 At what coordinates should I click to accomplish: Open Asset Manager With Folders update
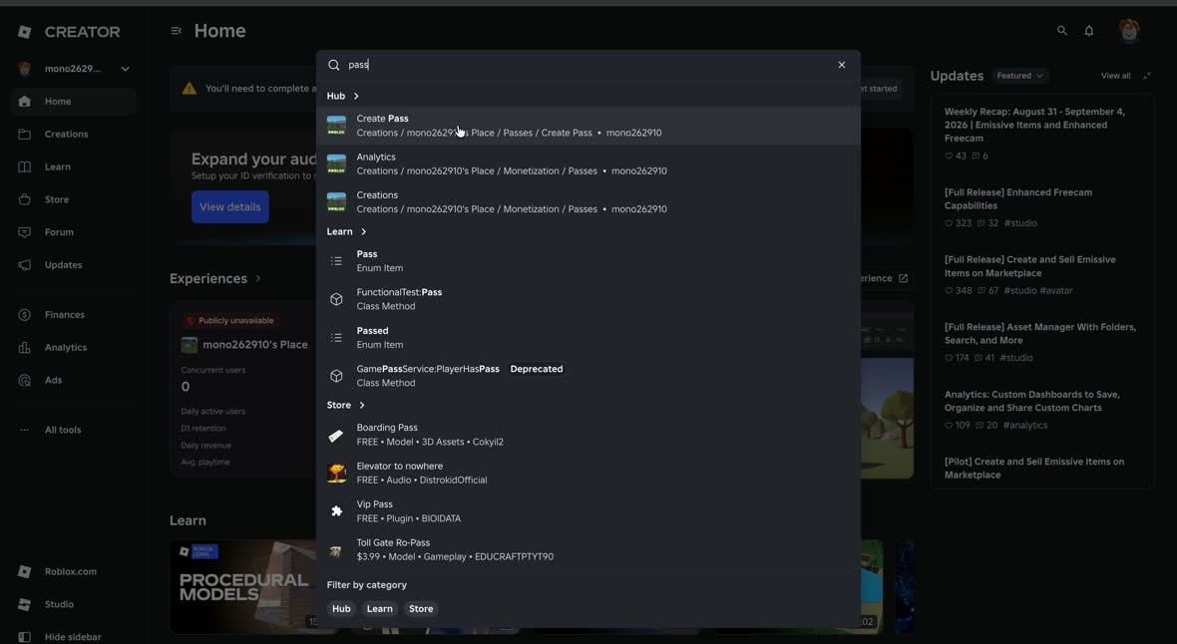point(1039,333)
